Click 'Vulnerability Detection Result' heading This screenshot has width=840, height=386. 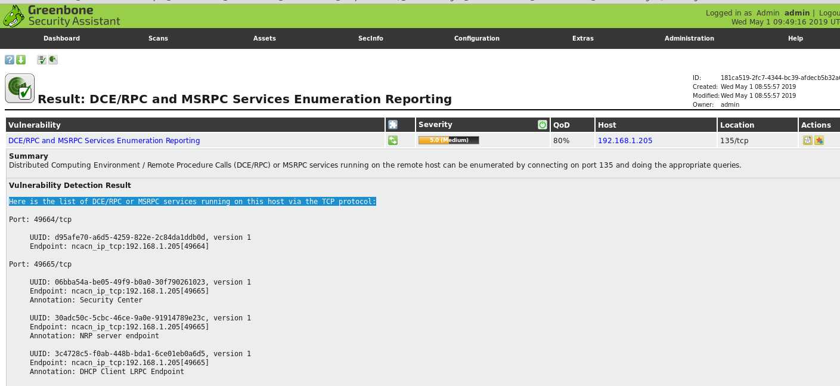click(x=70, y=186)
